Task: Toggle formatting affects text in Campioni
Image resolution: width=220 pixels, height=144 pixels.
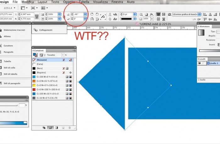Action: click(x=45, y=55)
